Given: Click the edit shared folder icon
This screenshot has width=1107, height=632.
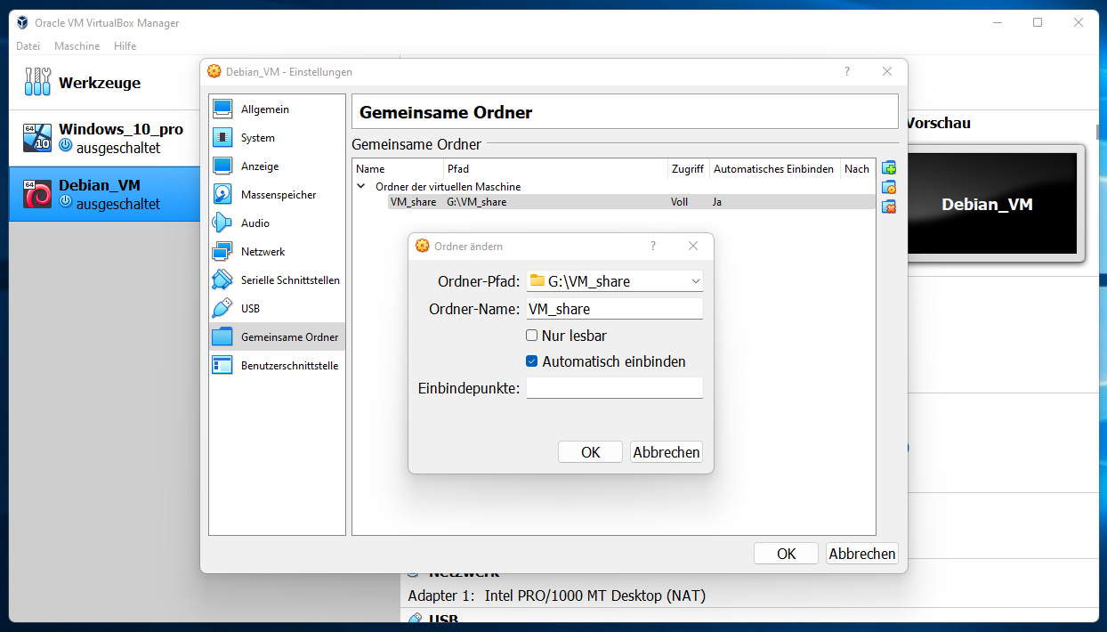Looking at the screenshot, I should pos(888,188).
